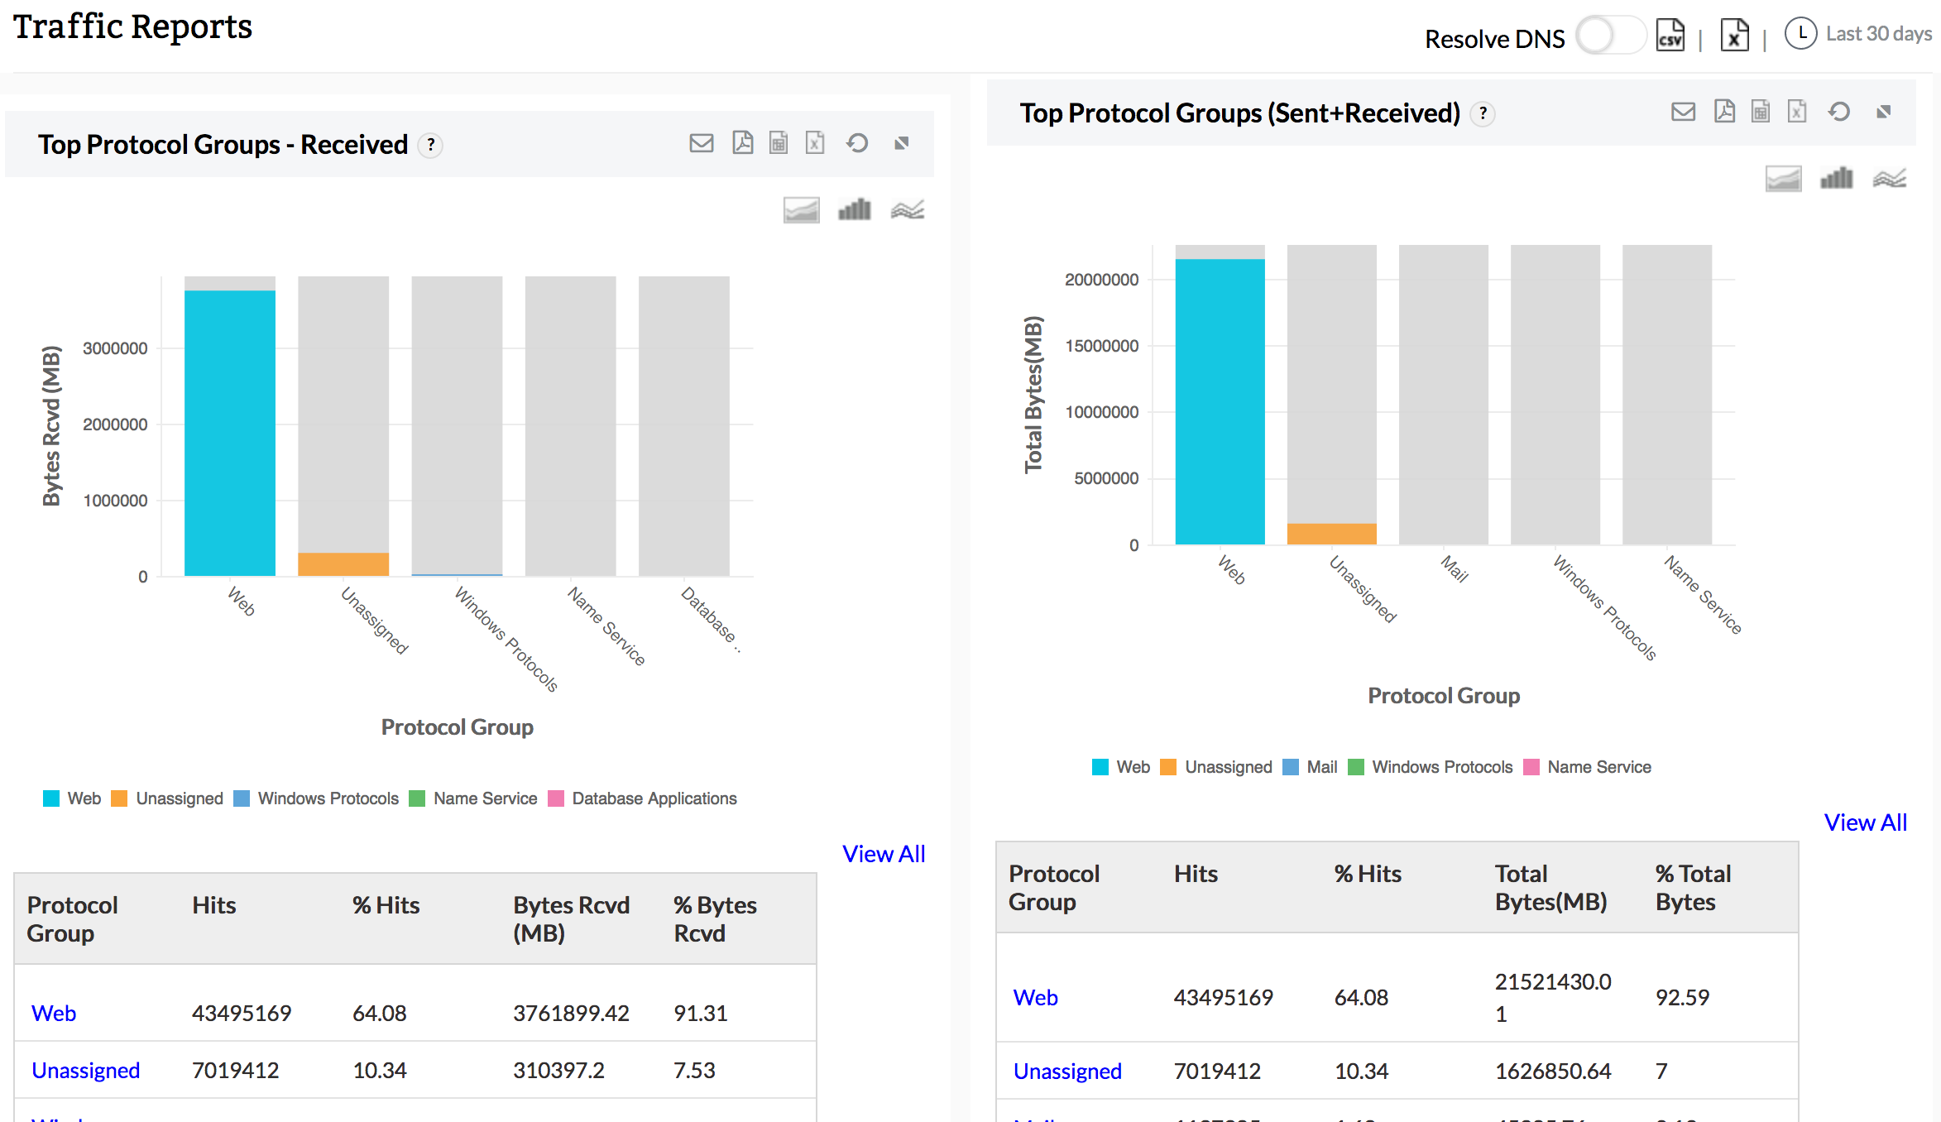1941x1122 pixels.
Task: Open help for Top Protocol Groups - Received
Action: 430,145
